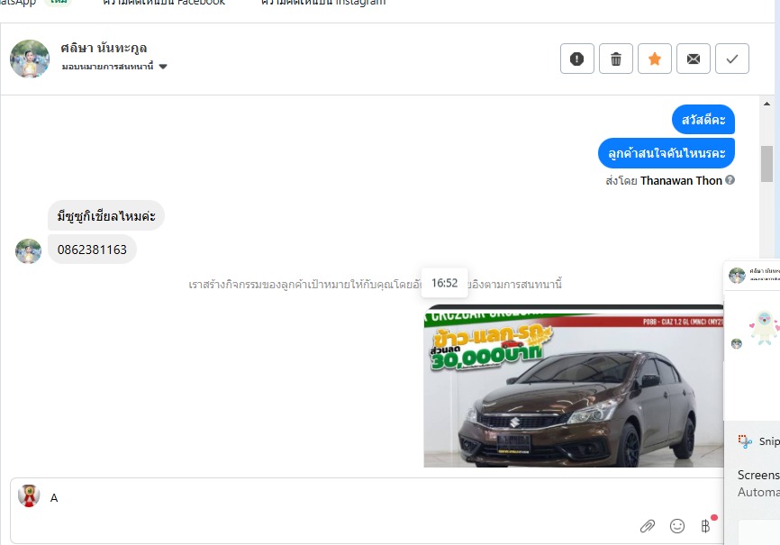Open the Suzuki Ciaz car image
Image resolution: width=780 pixels, height=545 pixels.
click(574, 386)
